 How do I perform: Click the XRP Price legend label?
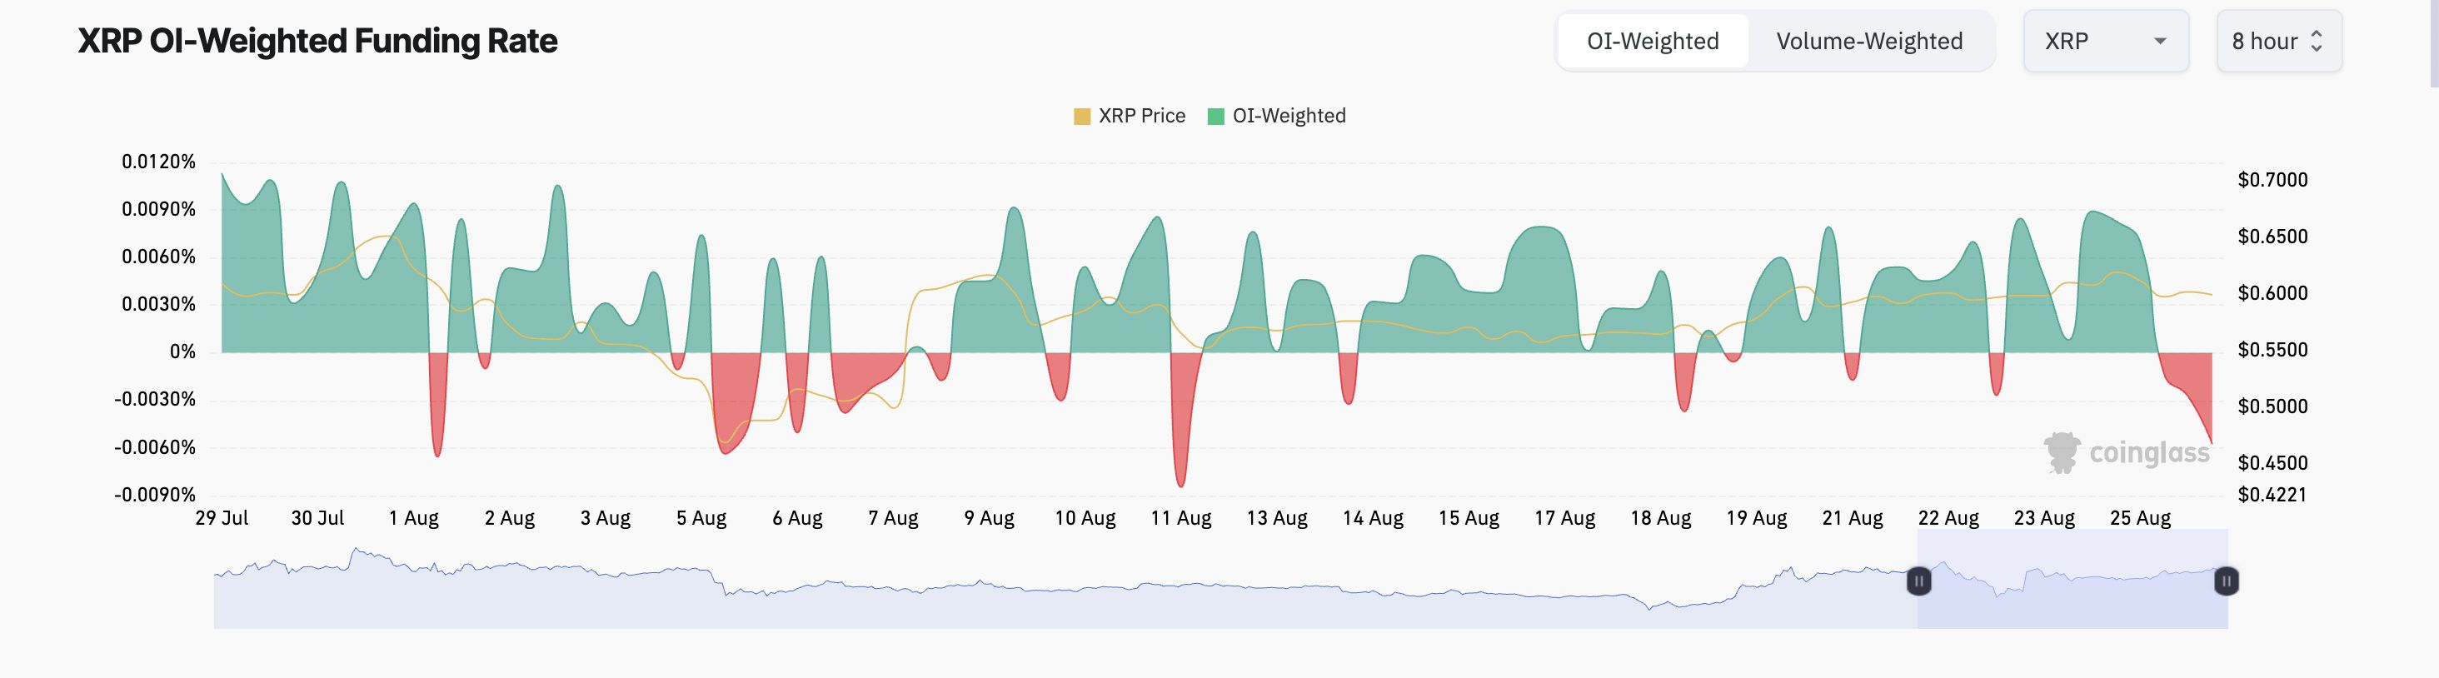[1141, 116]
